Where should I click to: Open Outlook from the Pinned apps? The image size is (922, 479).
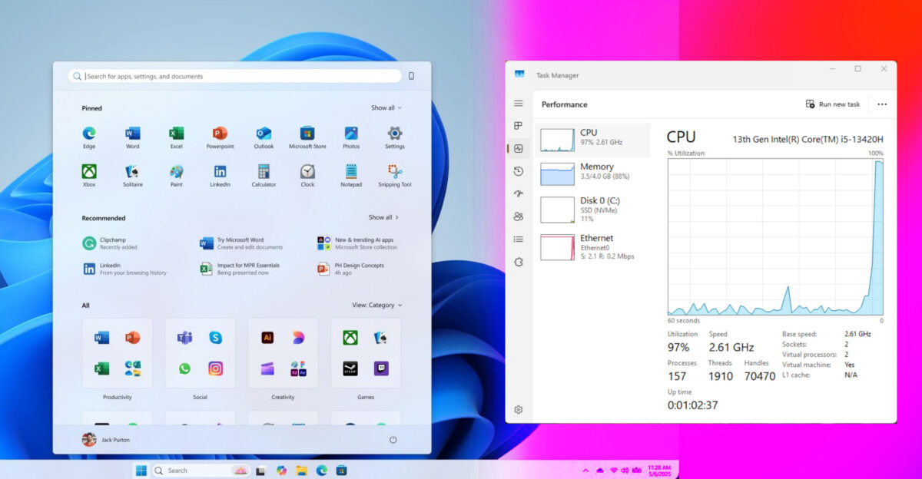click(264, 137)
